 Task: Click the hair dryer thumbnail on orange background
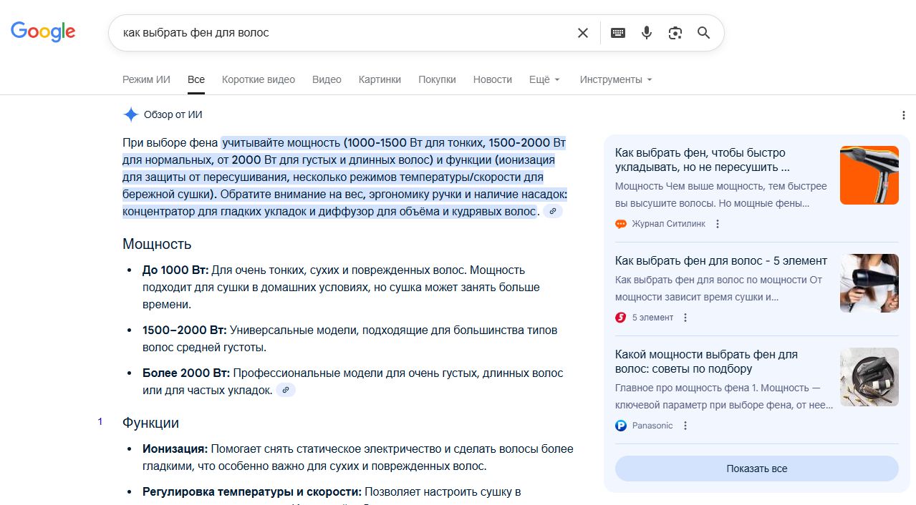(869, 175)
